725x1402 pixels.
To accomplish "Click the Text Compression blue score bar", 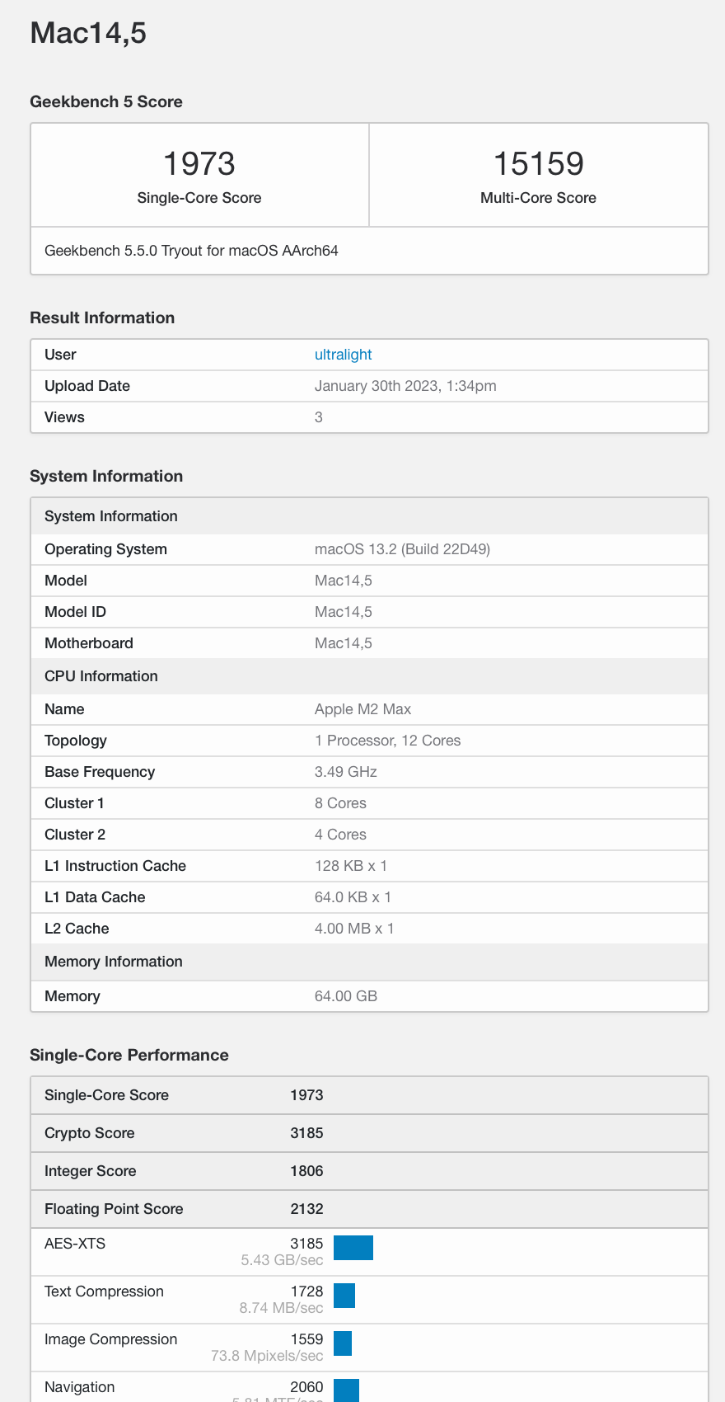I will point(344,1296).
